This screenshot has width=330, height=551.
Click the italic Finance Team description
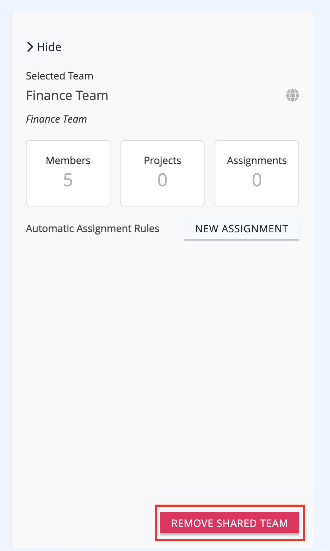(56, 119)
